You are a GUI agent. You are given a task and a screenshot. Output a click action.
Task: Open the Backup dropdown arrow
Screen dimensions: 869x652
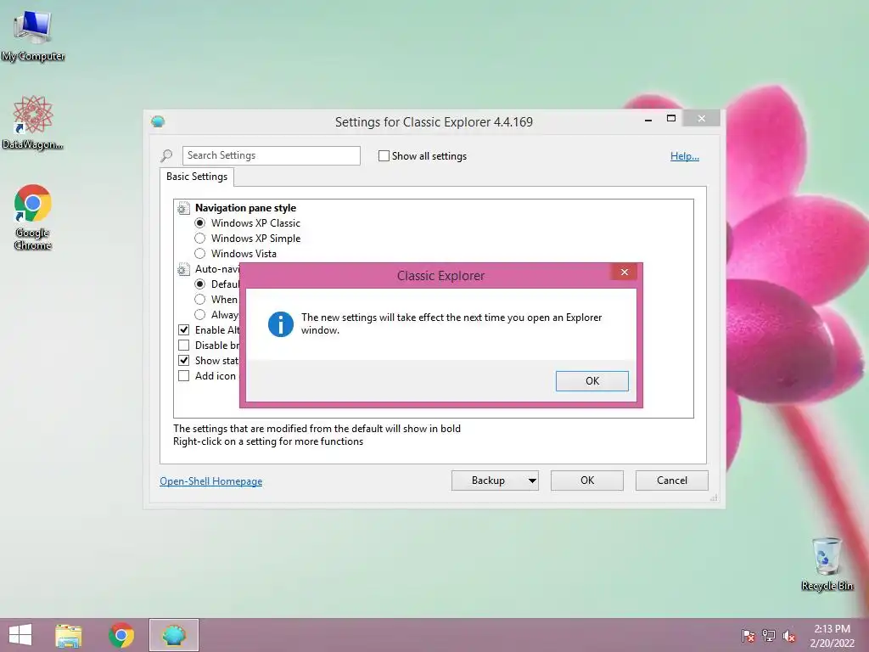pos(532,481)
